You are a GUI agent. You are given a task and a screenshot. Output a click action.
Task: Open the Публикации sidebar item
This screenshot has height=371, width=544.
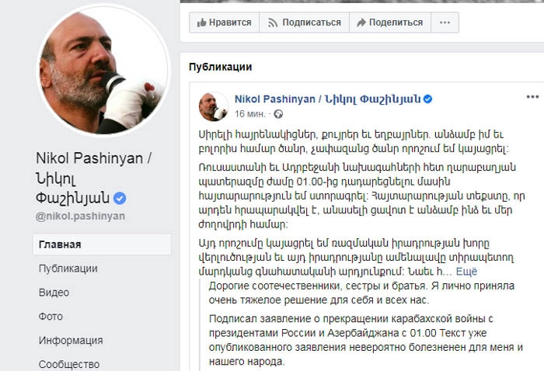pyautogui.click(x=68, y=269)
